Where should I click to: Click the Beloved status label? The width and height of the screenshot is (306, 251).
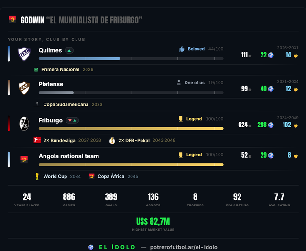(x=196, y=49)
